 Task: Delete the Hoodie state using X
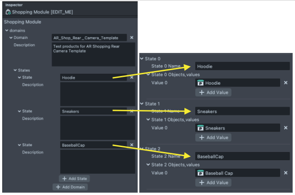click(132, 77)
